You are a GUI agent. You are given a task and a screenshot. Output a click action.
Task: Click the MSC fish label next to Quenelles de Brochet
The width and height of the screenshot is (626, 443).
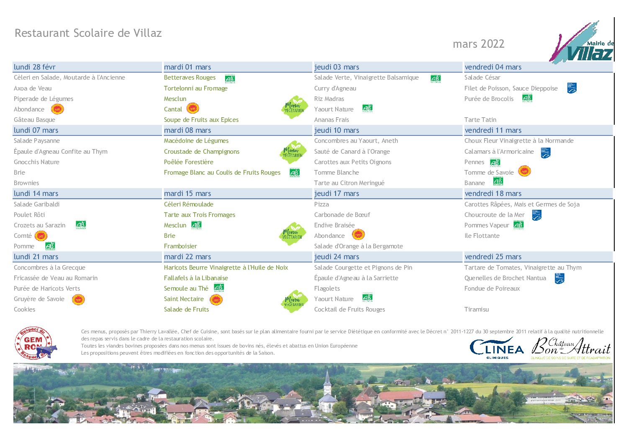(x=560, y=278)
